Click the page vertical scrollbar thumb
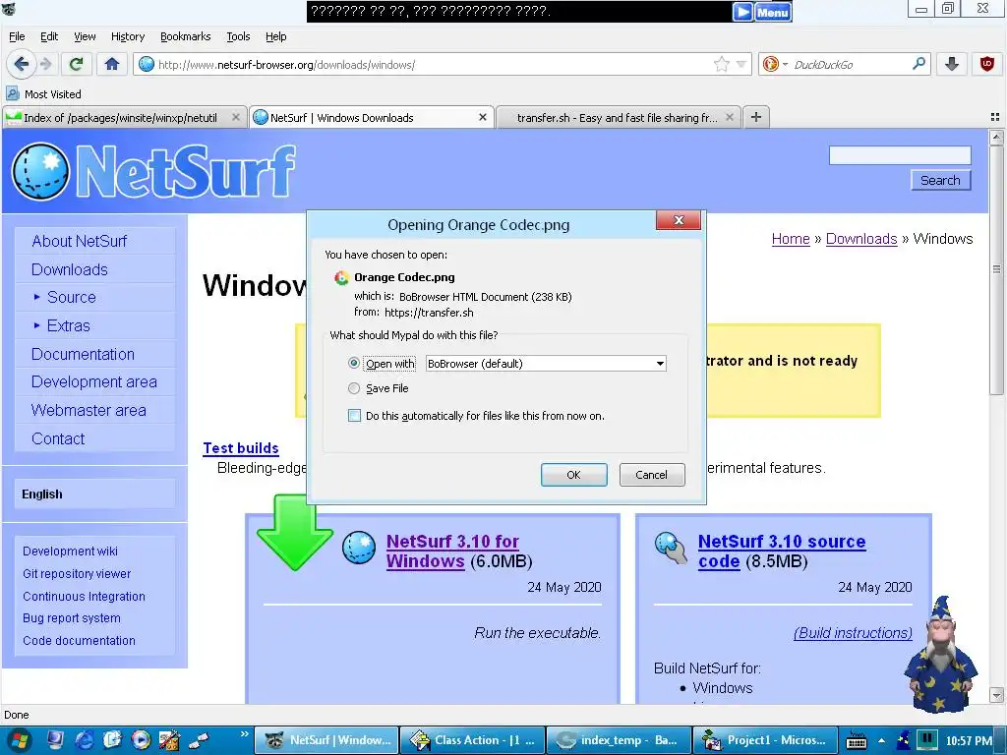Viewport: 1007px width, 755px height. 996,269
